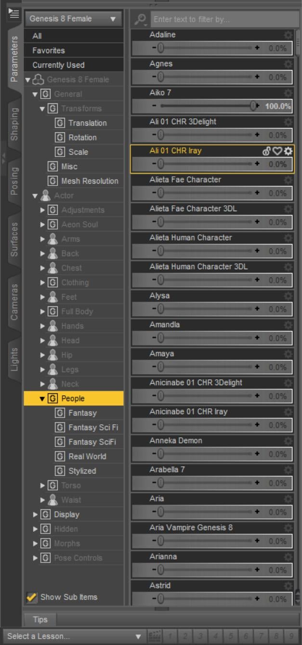Expand the Adjustments group
This screenshot has height=645, width=302.
[42, 210]
